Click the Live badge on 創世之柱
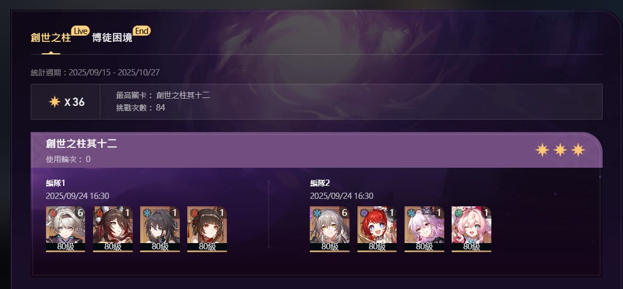 pos(80,31)
